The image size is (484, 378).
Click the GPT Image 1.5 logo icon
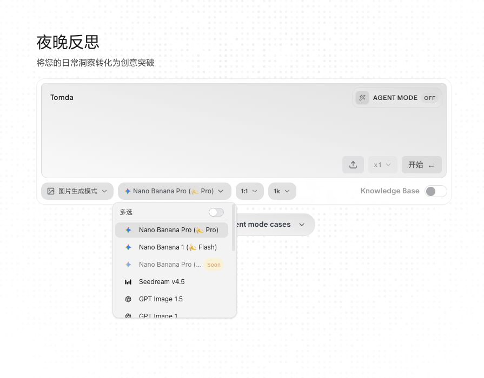click(x=128, y=299)
